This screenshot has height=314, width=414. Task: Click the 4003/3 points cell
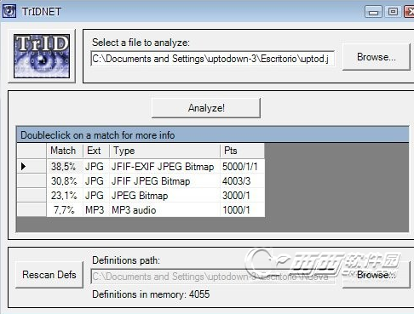pos(242,180)
